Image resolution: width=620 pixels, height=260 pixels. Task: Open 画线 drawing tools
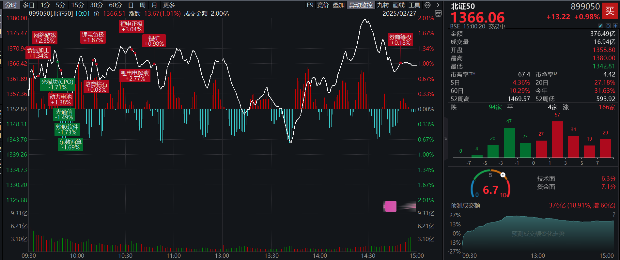coord(399,5)
